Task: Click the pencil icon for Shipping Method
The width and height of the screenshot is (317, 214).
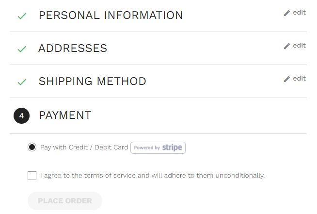Action: click(287, 79)
